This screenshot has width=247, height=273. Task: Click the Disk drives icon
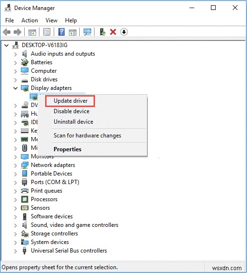[25, 80]
